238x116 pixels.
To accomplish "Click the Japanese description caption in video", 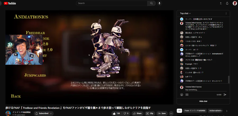I will pyautogui.click(x=106, y=85).
